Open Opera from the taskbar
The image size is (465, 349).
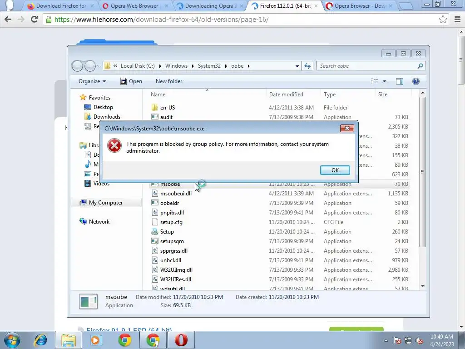(x=181, y=340)
